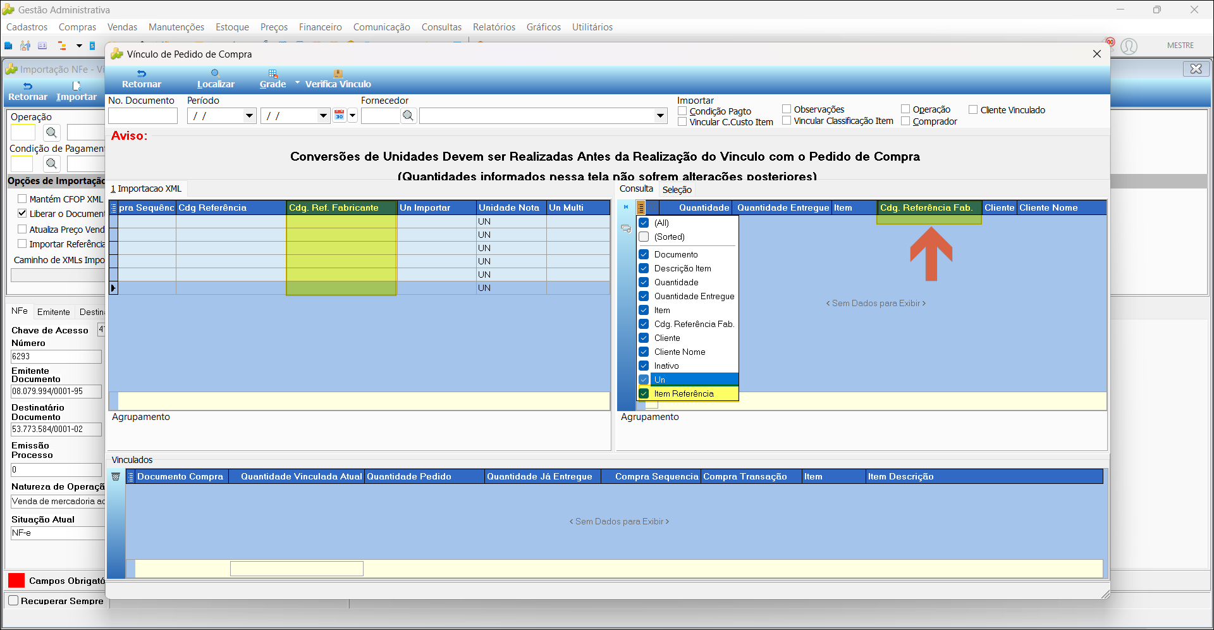Screen dimensions: 1214x630
Task: Select the 1 Importacao XML tab
Action: tap(146, 188)
